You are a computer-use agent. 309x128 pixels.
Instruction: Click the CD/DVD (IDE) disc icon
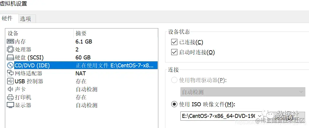(10, 65)
